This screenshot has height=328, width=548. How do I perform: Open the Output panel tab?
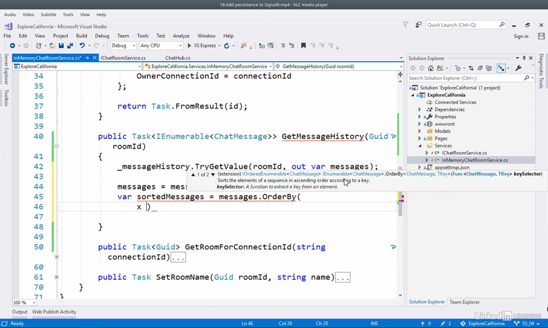(x=20, y=312)
